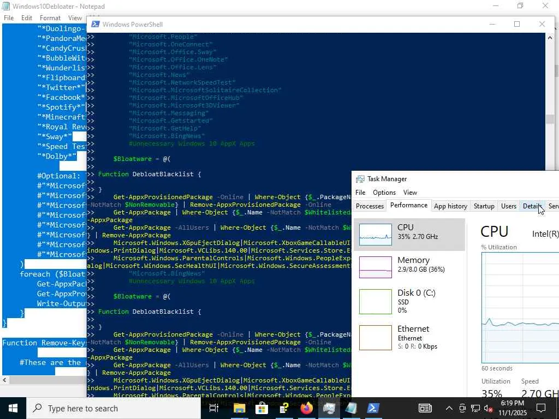Open the Startup tab in Task Manager

point(484,206)
